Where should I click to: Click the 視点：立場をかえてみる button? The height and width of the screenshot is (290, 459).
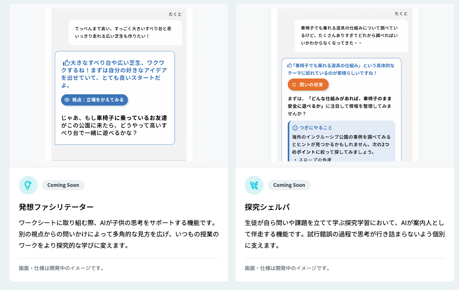(x=94, y=100)
